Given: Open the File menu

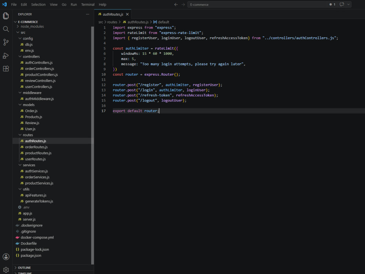Looking at the screenshot, I should point(14,4).
